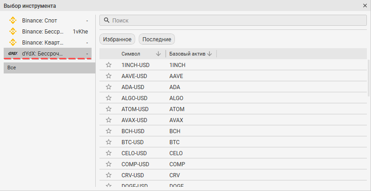The height and width of the screenshot is (191, 371).
Task: Focus the Поиск search field
Action: click(x=233, y=20)
